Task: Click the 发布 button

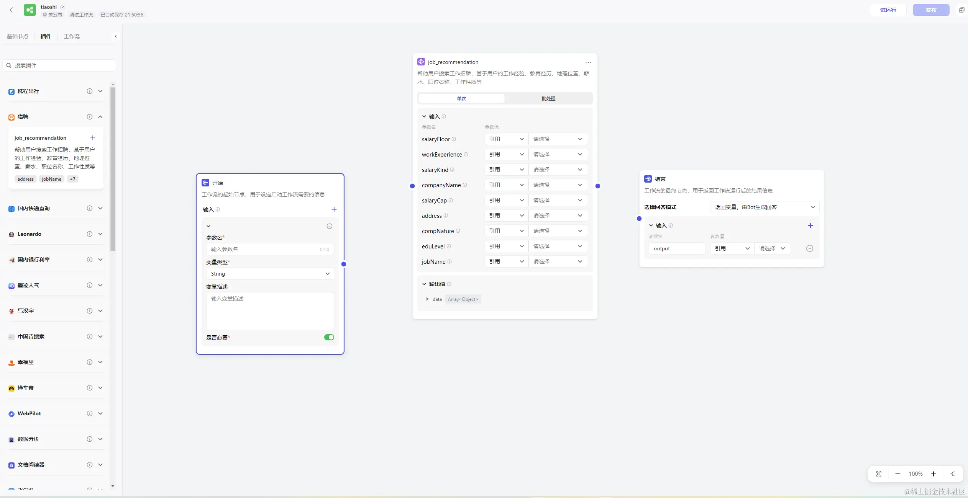Action: point(931,10)
